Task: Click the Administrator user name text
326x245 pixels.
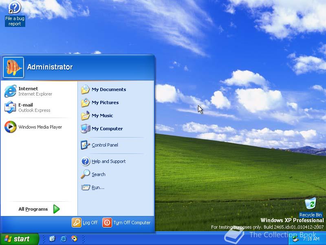Action: coord(50,67)
